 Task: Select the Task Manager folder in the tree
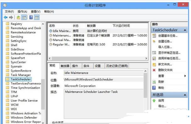point(21,75)
